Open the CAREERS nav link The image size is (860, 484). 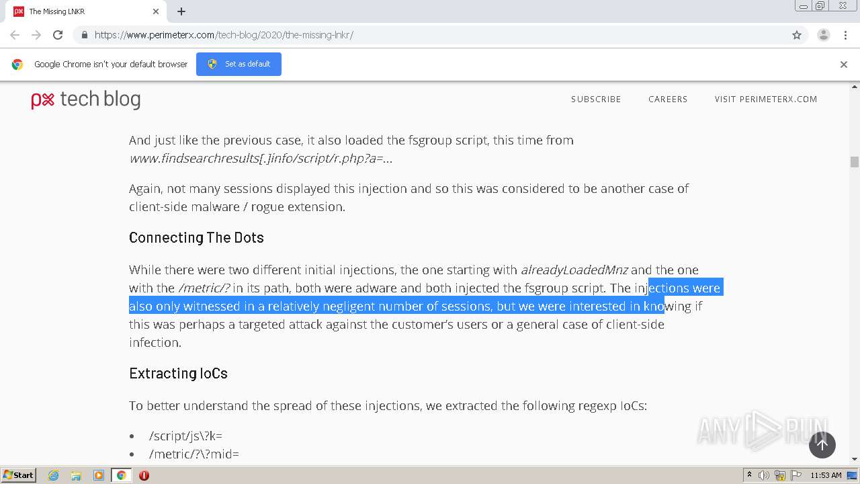[668, 99]
